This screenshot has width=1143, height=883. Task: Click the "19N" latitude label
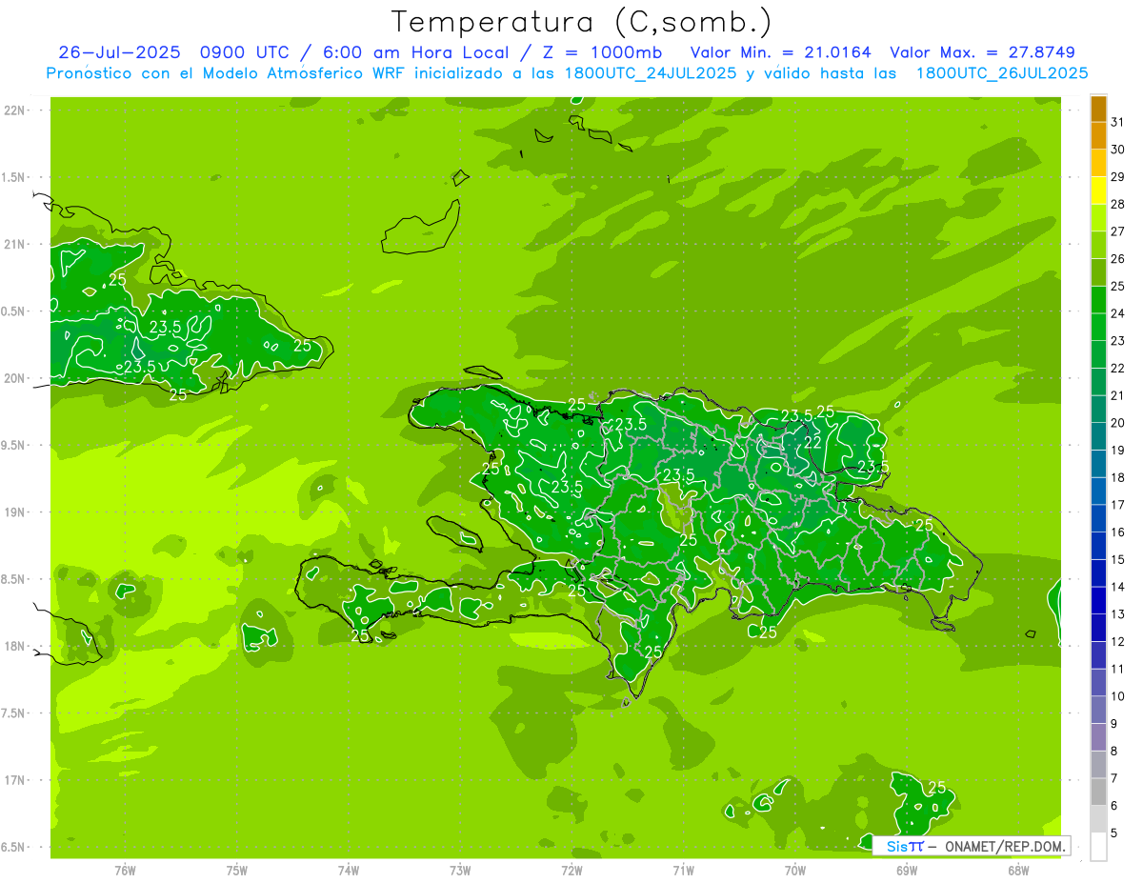(x=15, y=512)
